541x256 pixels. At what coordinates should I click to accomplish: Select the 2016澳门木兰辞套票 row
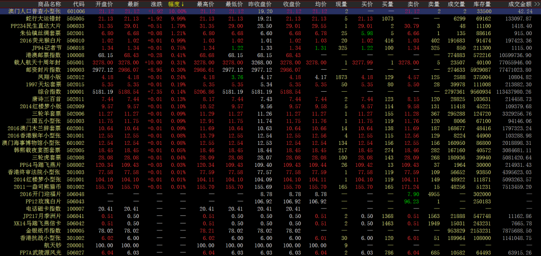[x=270, y=128]
